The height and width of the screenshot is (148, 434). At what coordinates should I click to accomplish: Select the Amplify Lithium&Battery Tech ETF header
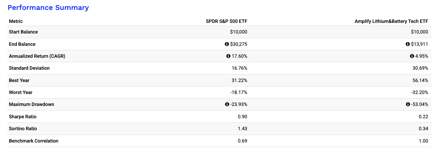391,21
